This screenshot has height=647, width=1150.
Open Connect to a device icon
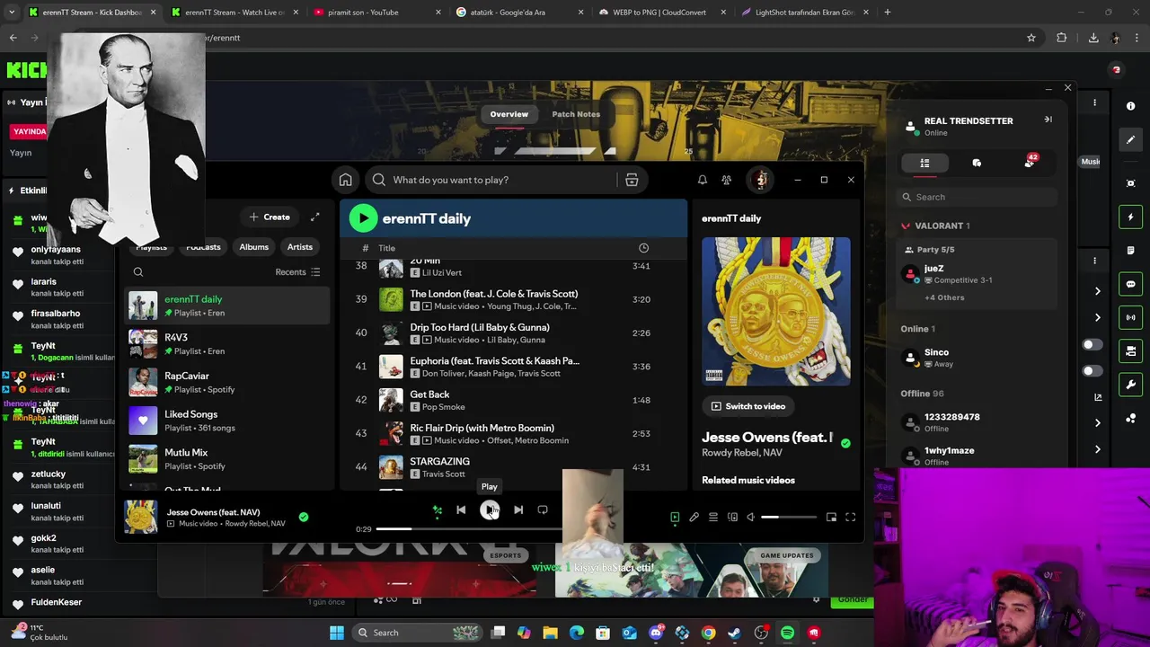732,517
